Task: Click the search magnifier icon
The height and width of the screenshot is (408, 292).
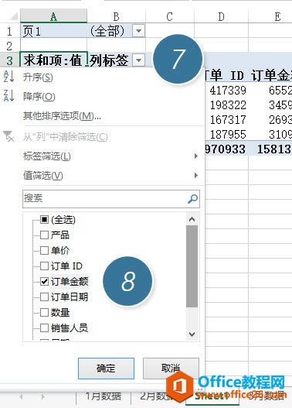Action: pos(192,199)
